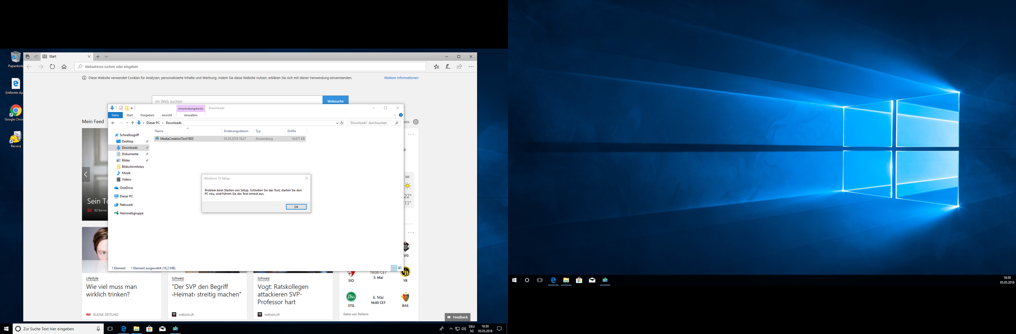This screenshot has height=334, width=1016.
Task: Click File Explorer on second monitor taskbar
Action: (x=566, y=280)
